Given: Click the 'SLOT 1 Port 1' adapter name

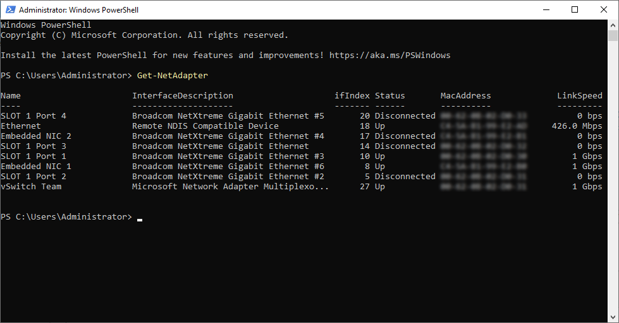Looking at the screenshot, I should click(34, 156).
